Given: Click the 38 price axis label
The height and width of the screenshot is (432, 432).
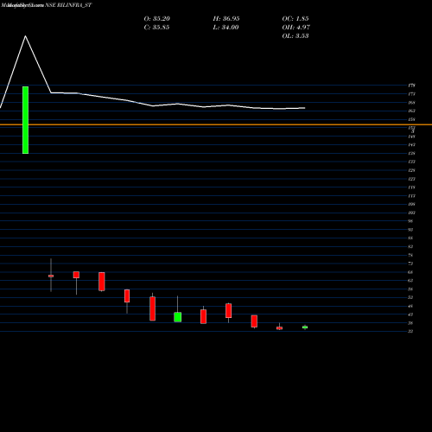Looking at the screenshot, I should (410, 323).
